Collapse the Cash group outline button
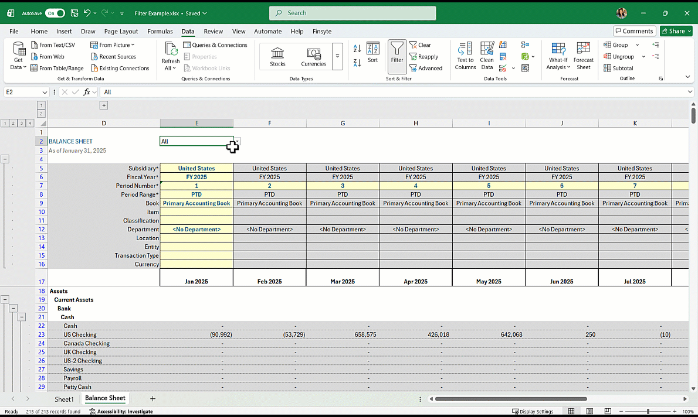The height and width of the screenshot is (417, 698). pyautogui.click(x=22, y=317)
